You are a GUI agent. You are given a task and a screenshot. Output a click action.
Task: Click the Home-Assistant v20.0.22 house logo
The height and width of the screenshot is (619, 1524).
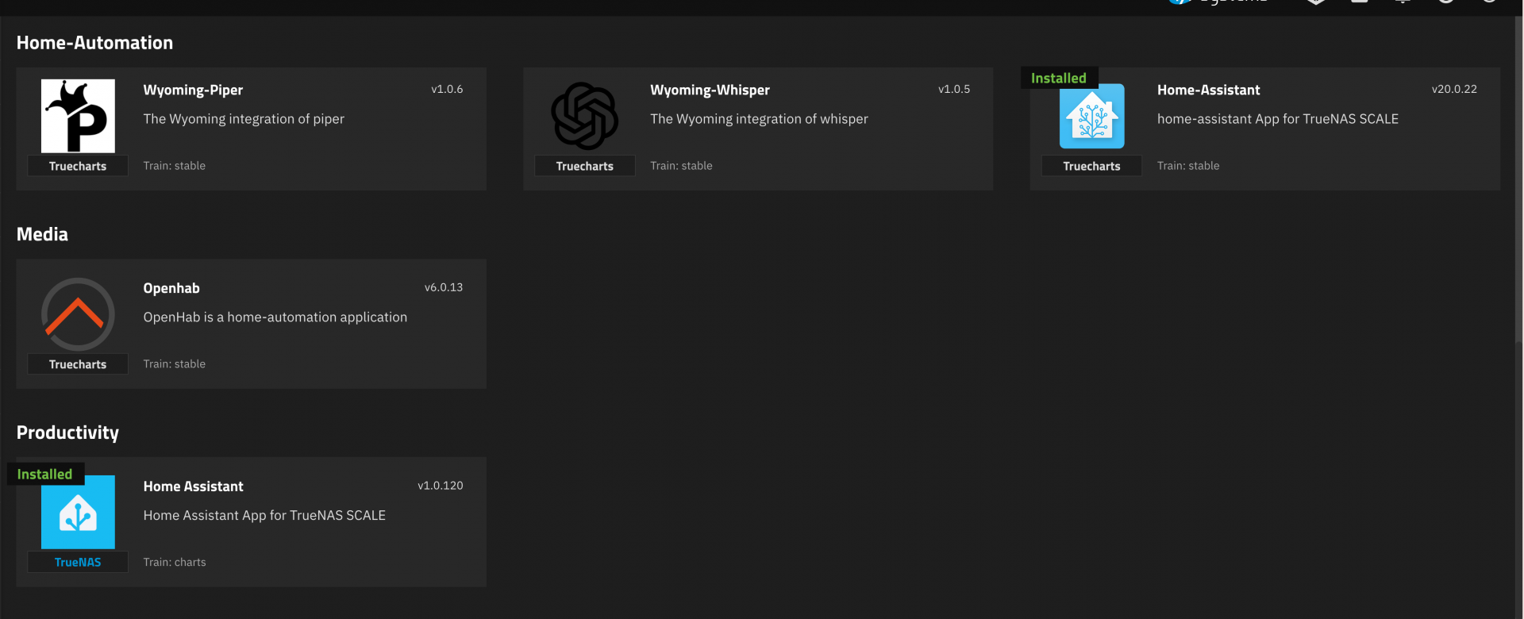(1092, 116)
